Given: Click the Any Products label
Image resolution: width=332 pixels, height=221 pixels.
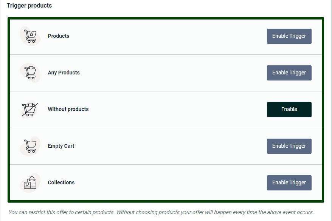Looking at the screenshot, I should coord(64,73).
